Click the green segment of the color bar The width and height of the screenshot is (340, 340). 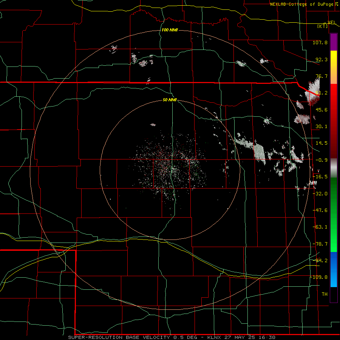(334, 215)
